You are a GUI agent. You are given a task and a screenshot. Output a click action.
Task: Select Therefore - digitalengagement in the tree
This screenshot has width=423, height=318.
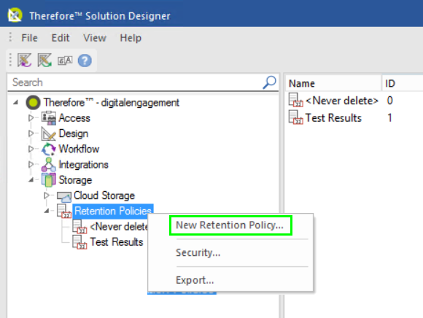pos(112,103)
